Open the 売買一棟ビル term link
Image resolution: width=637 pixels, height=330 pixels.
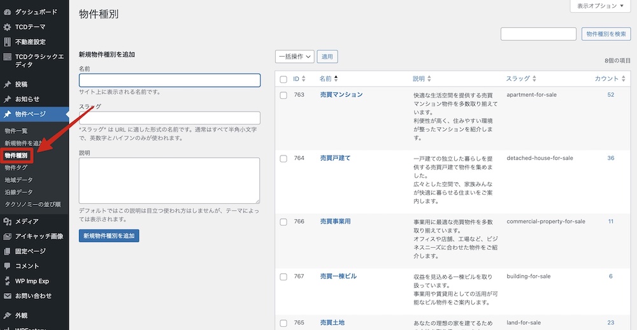(x=338, y=276)
